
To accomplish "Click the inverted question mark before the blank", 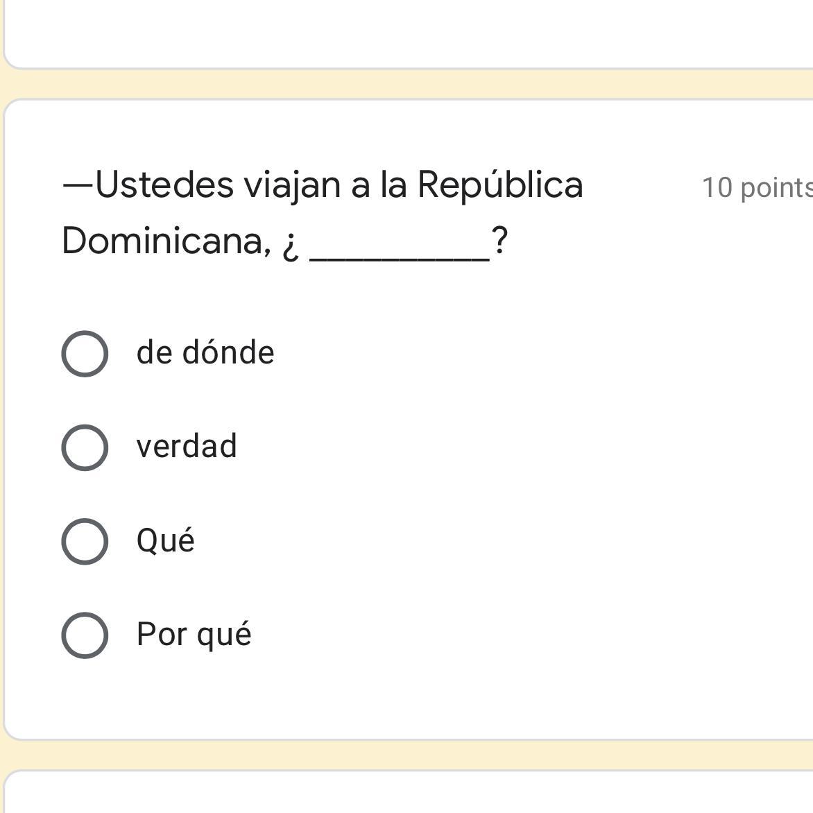I will click(x=291, y=244).
